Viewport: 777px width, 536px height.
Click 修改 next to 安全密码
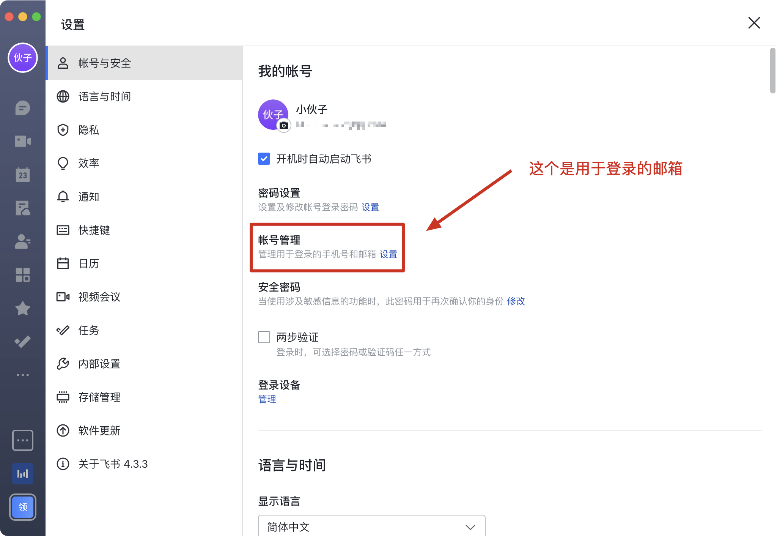[x=516, y=301]
